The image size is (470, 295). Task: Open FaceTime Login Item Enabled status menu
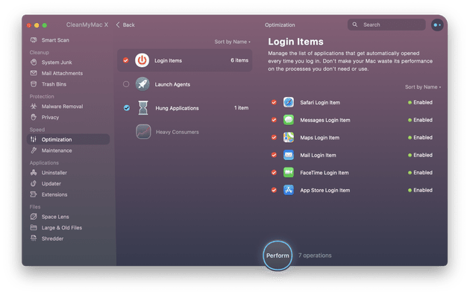(420, 172)
